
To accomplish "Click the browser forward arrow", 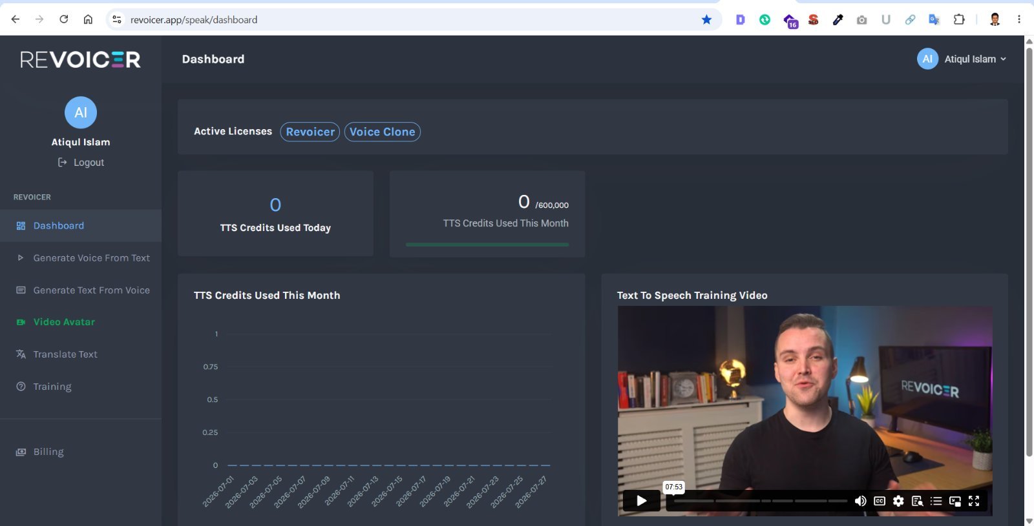I will [x=39, y=19].
